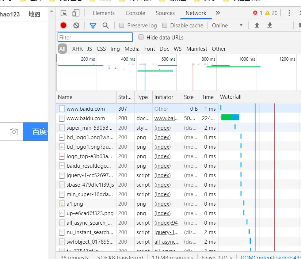
Task: Open the 地图 link on the Baidu page
Action: (x=34, y=14)
